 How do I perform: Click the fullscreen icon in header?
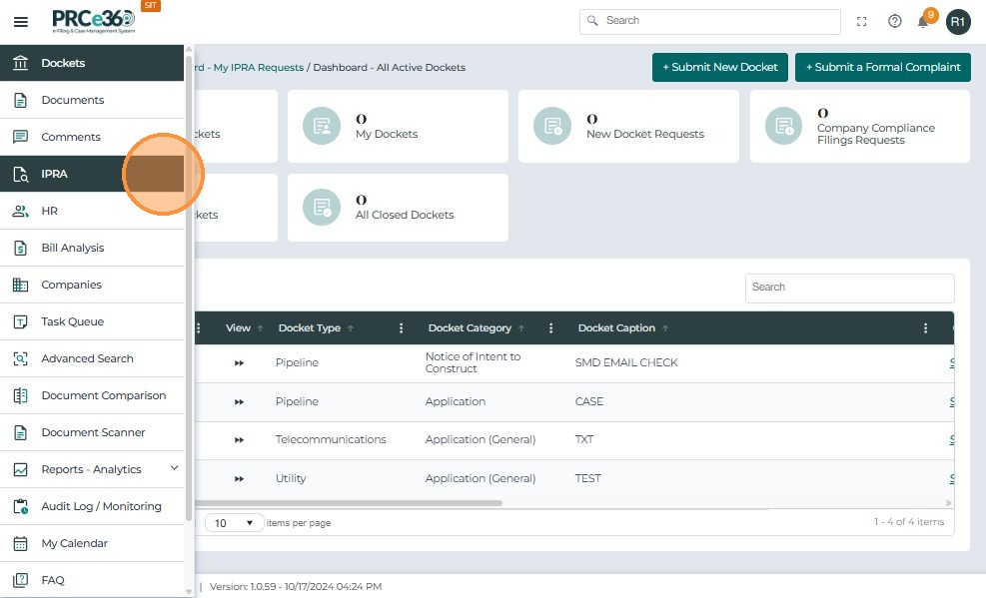point(862,21)
